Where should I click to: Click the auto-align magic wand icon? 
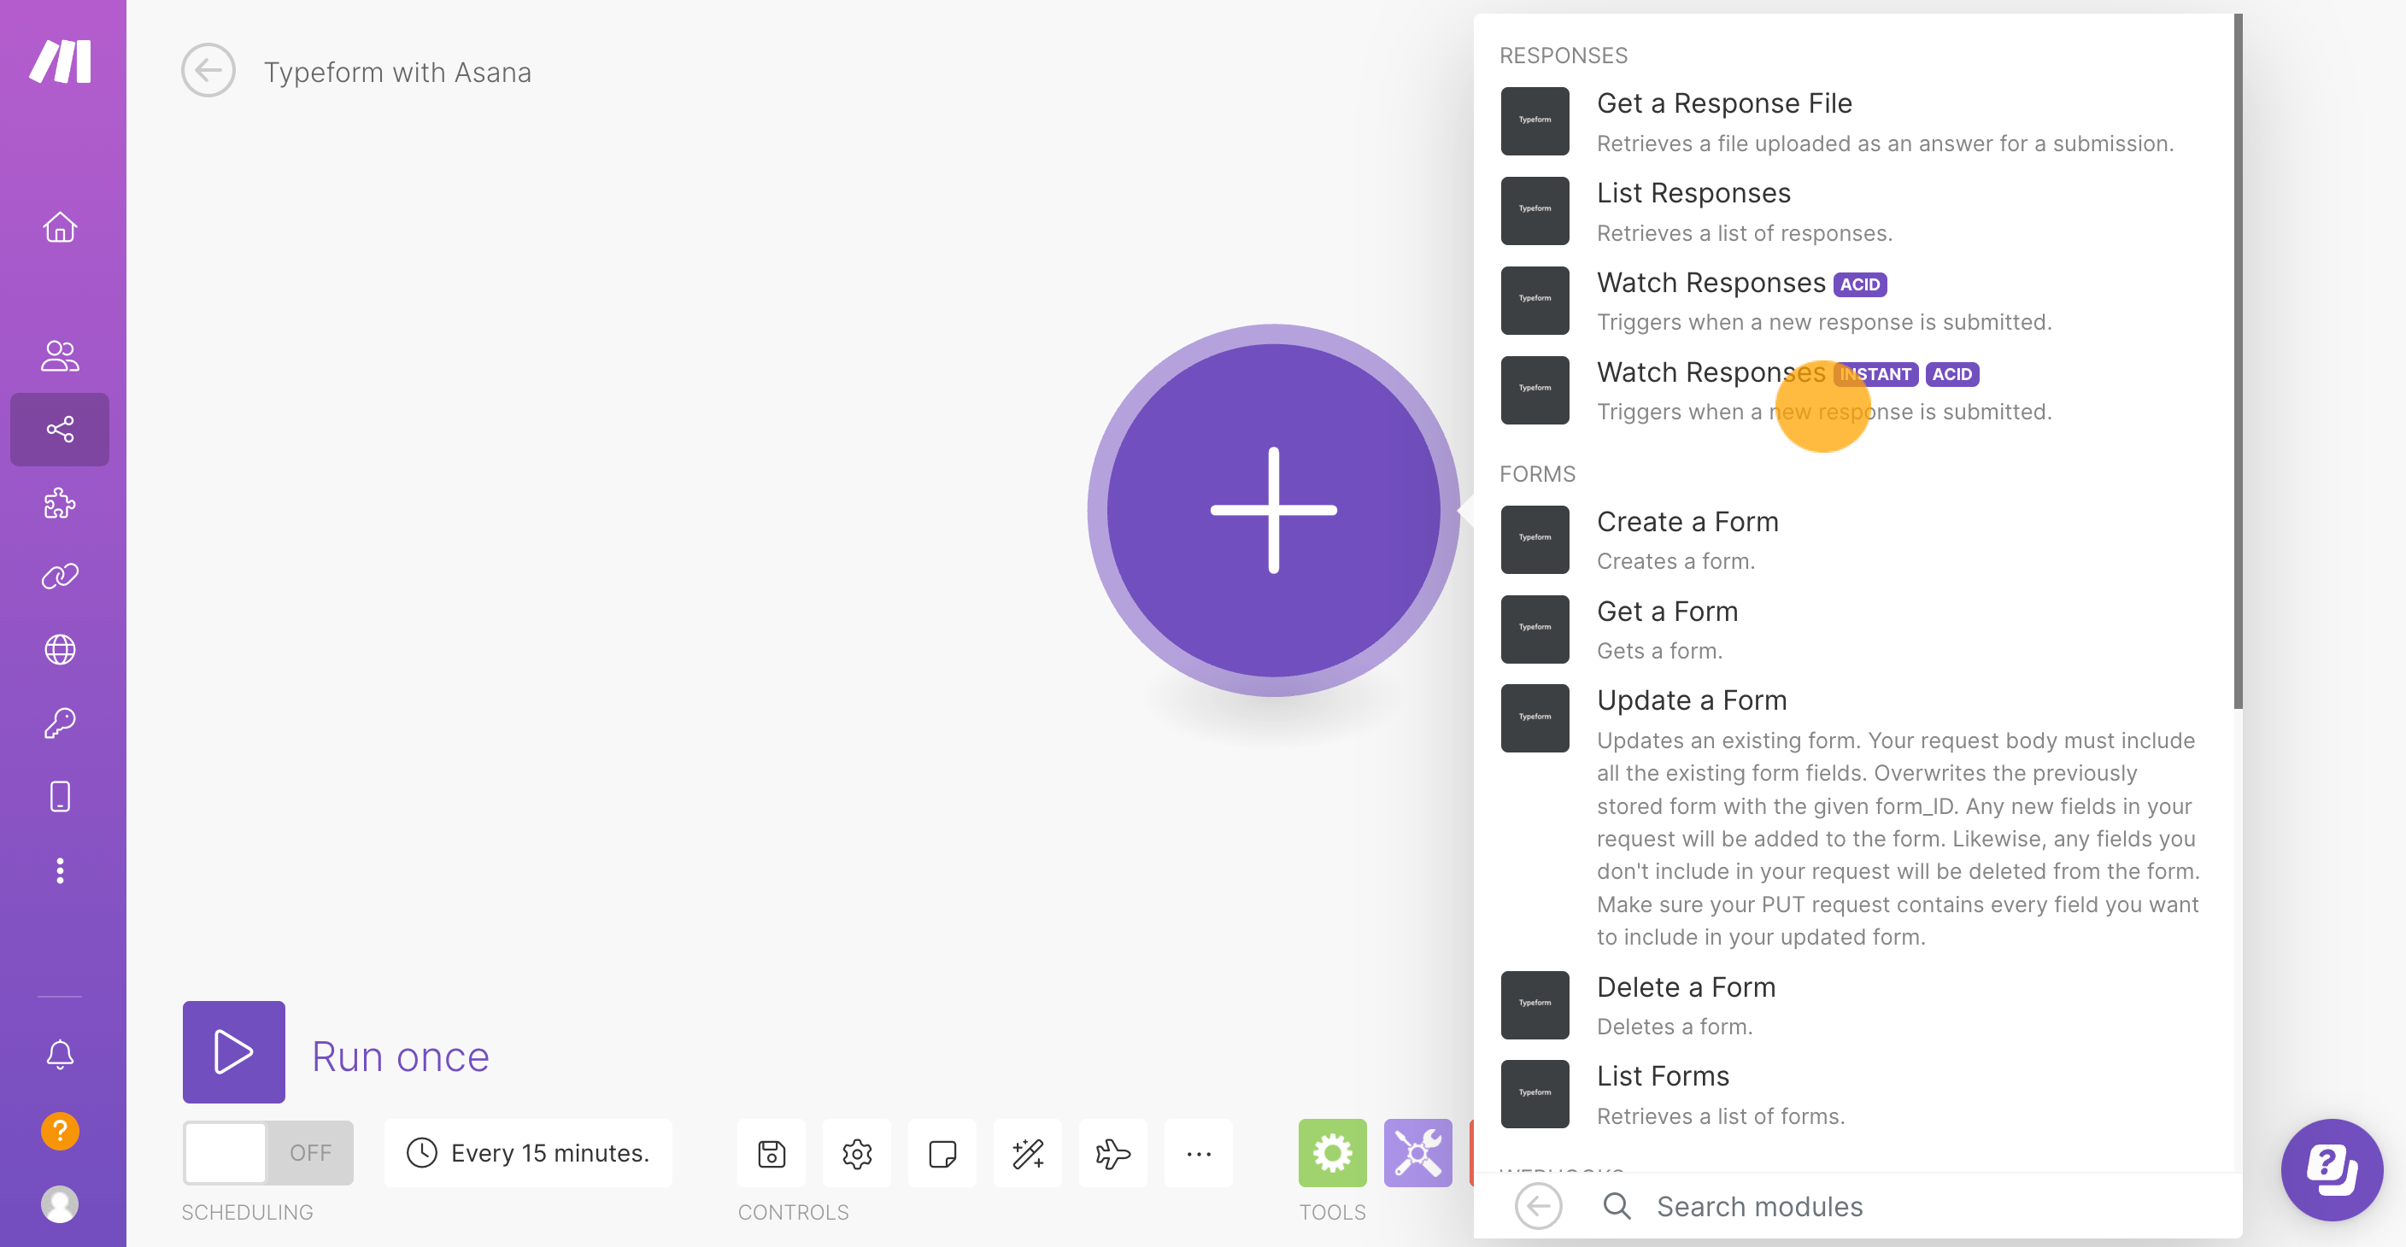pos(1027,1154)
